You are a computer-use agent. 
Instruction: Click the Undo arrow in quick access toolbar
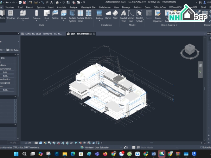click(x=7, y=2)
